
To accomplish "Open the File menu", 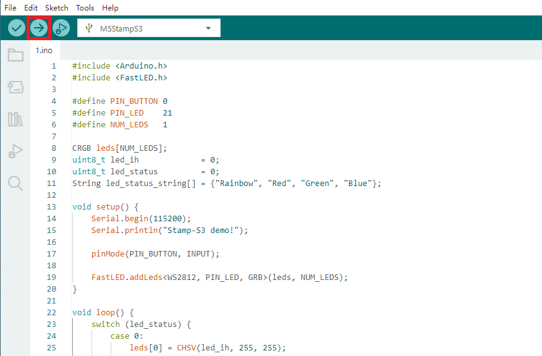I will [x=10, y=7].
